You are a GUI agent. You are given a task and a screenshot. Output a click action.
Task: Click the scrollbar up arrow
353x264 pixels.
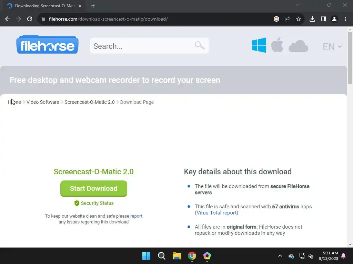click(350, 30)
